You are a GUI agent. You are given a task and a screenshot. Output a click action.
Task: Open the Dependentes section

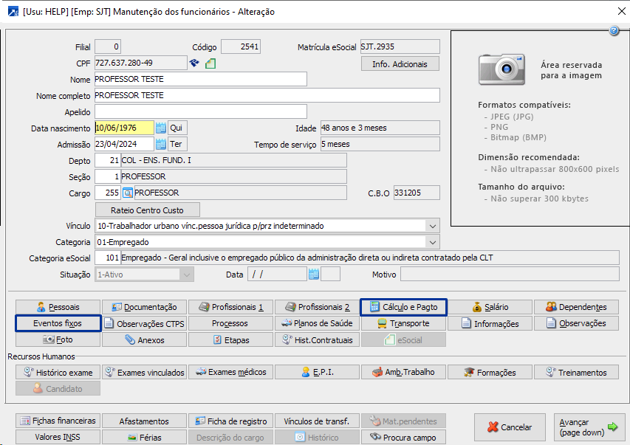pyautogui.click(x=576, y=307)
